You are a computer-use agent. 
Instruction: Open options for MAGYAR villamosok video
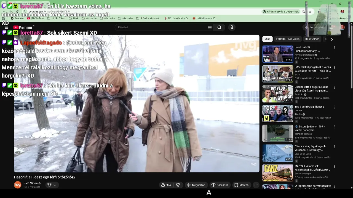[x=335, y=166]
